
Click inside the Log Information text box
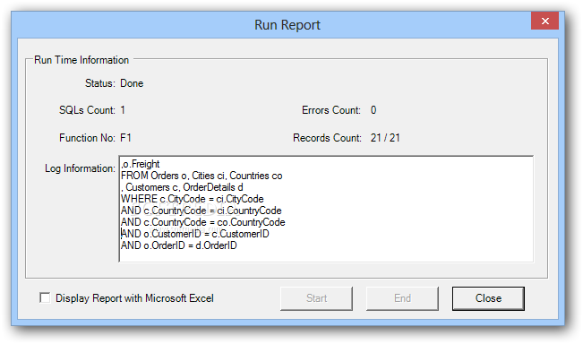point(326,209)
